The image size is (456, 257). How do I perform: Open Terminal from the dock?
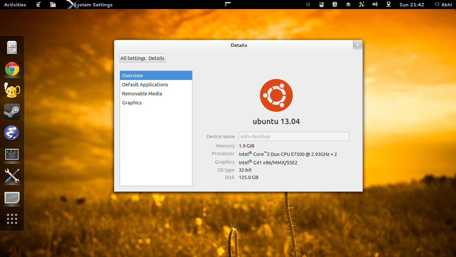point(12,155)
